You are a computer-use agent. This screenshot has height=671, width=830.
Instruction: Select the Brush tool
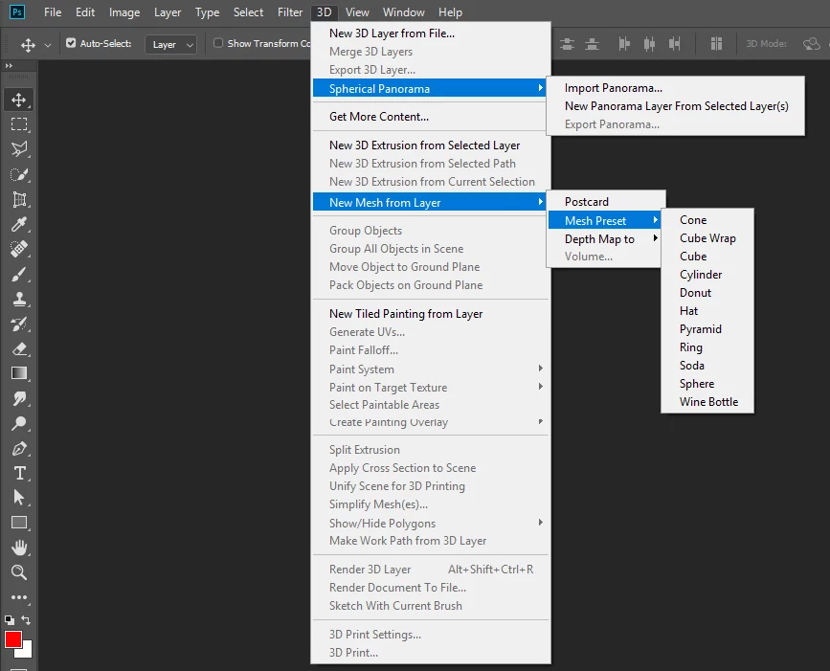click(x=19, y=274)
